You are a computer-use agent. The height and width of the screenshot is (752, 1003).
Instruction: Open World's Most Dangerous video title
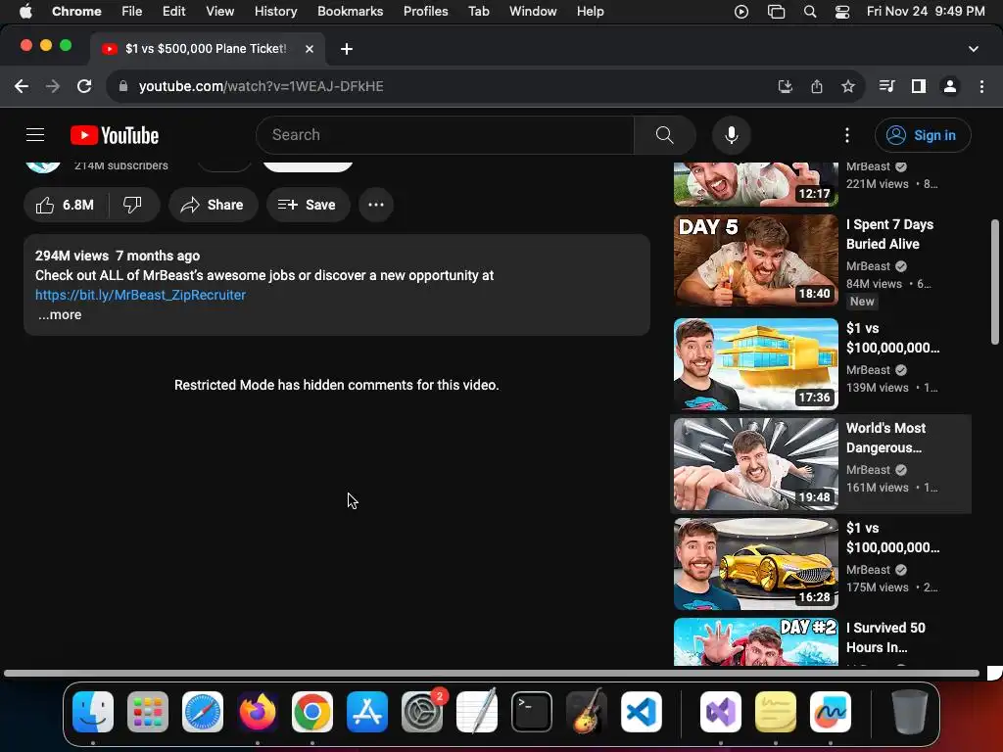pos(885,438)
